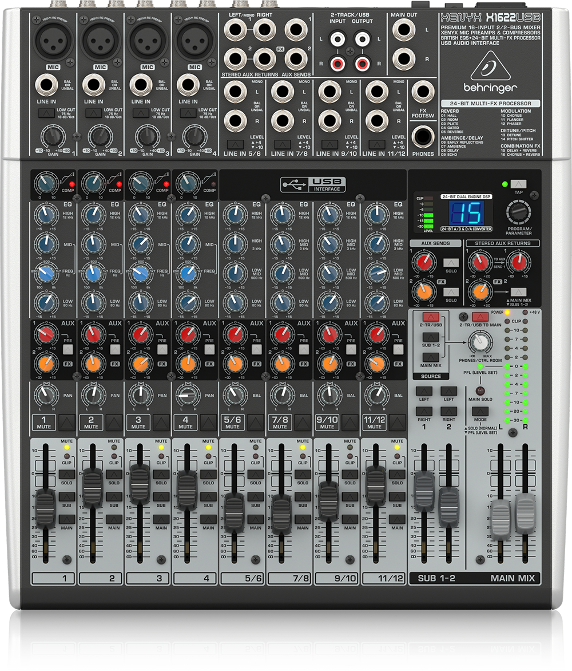The image size is (572, 671).
Task: Click the FX FOOTSW jack
Action: [x=423, y=92]
